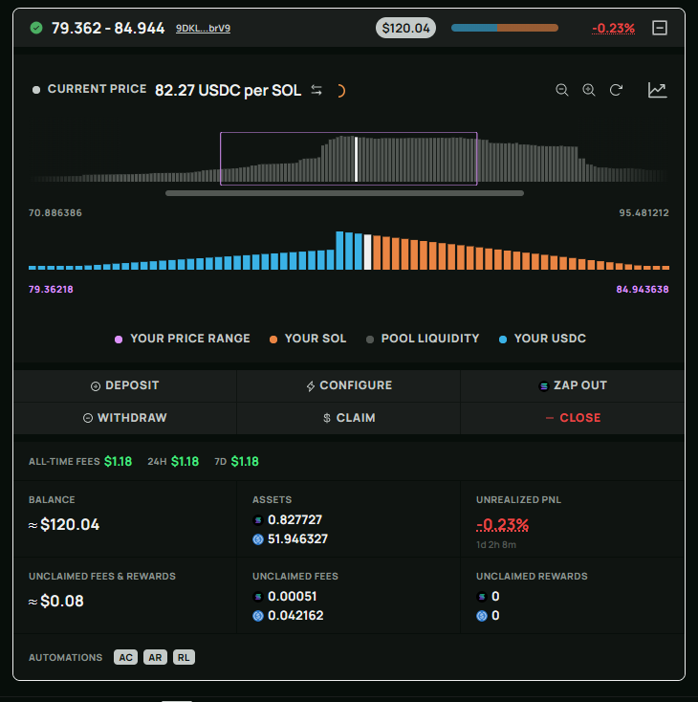Click the USDC icon under Unclaimed Fees
This screenshot has height=702, width=698.
click(257, 616)
